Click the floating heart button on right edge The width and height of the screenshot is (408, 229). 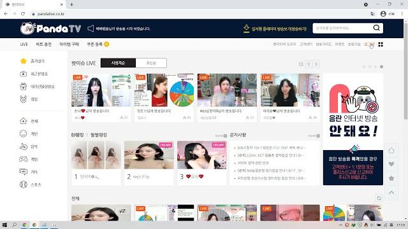pos(391,164)
